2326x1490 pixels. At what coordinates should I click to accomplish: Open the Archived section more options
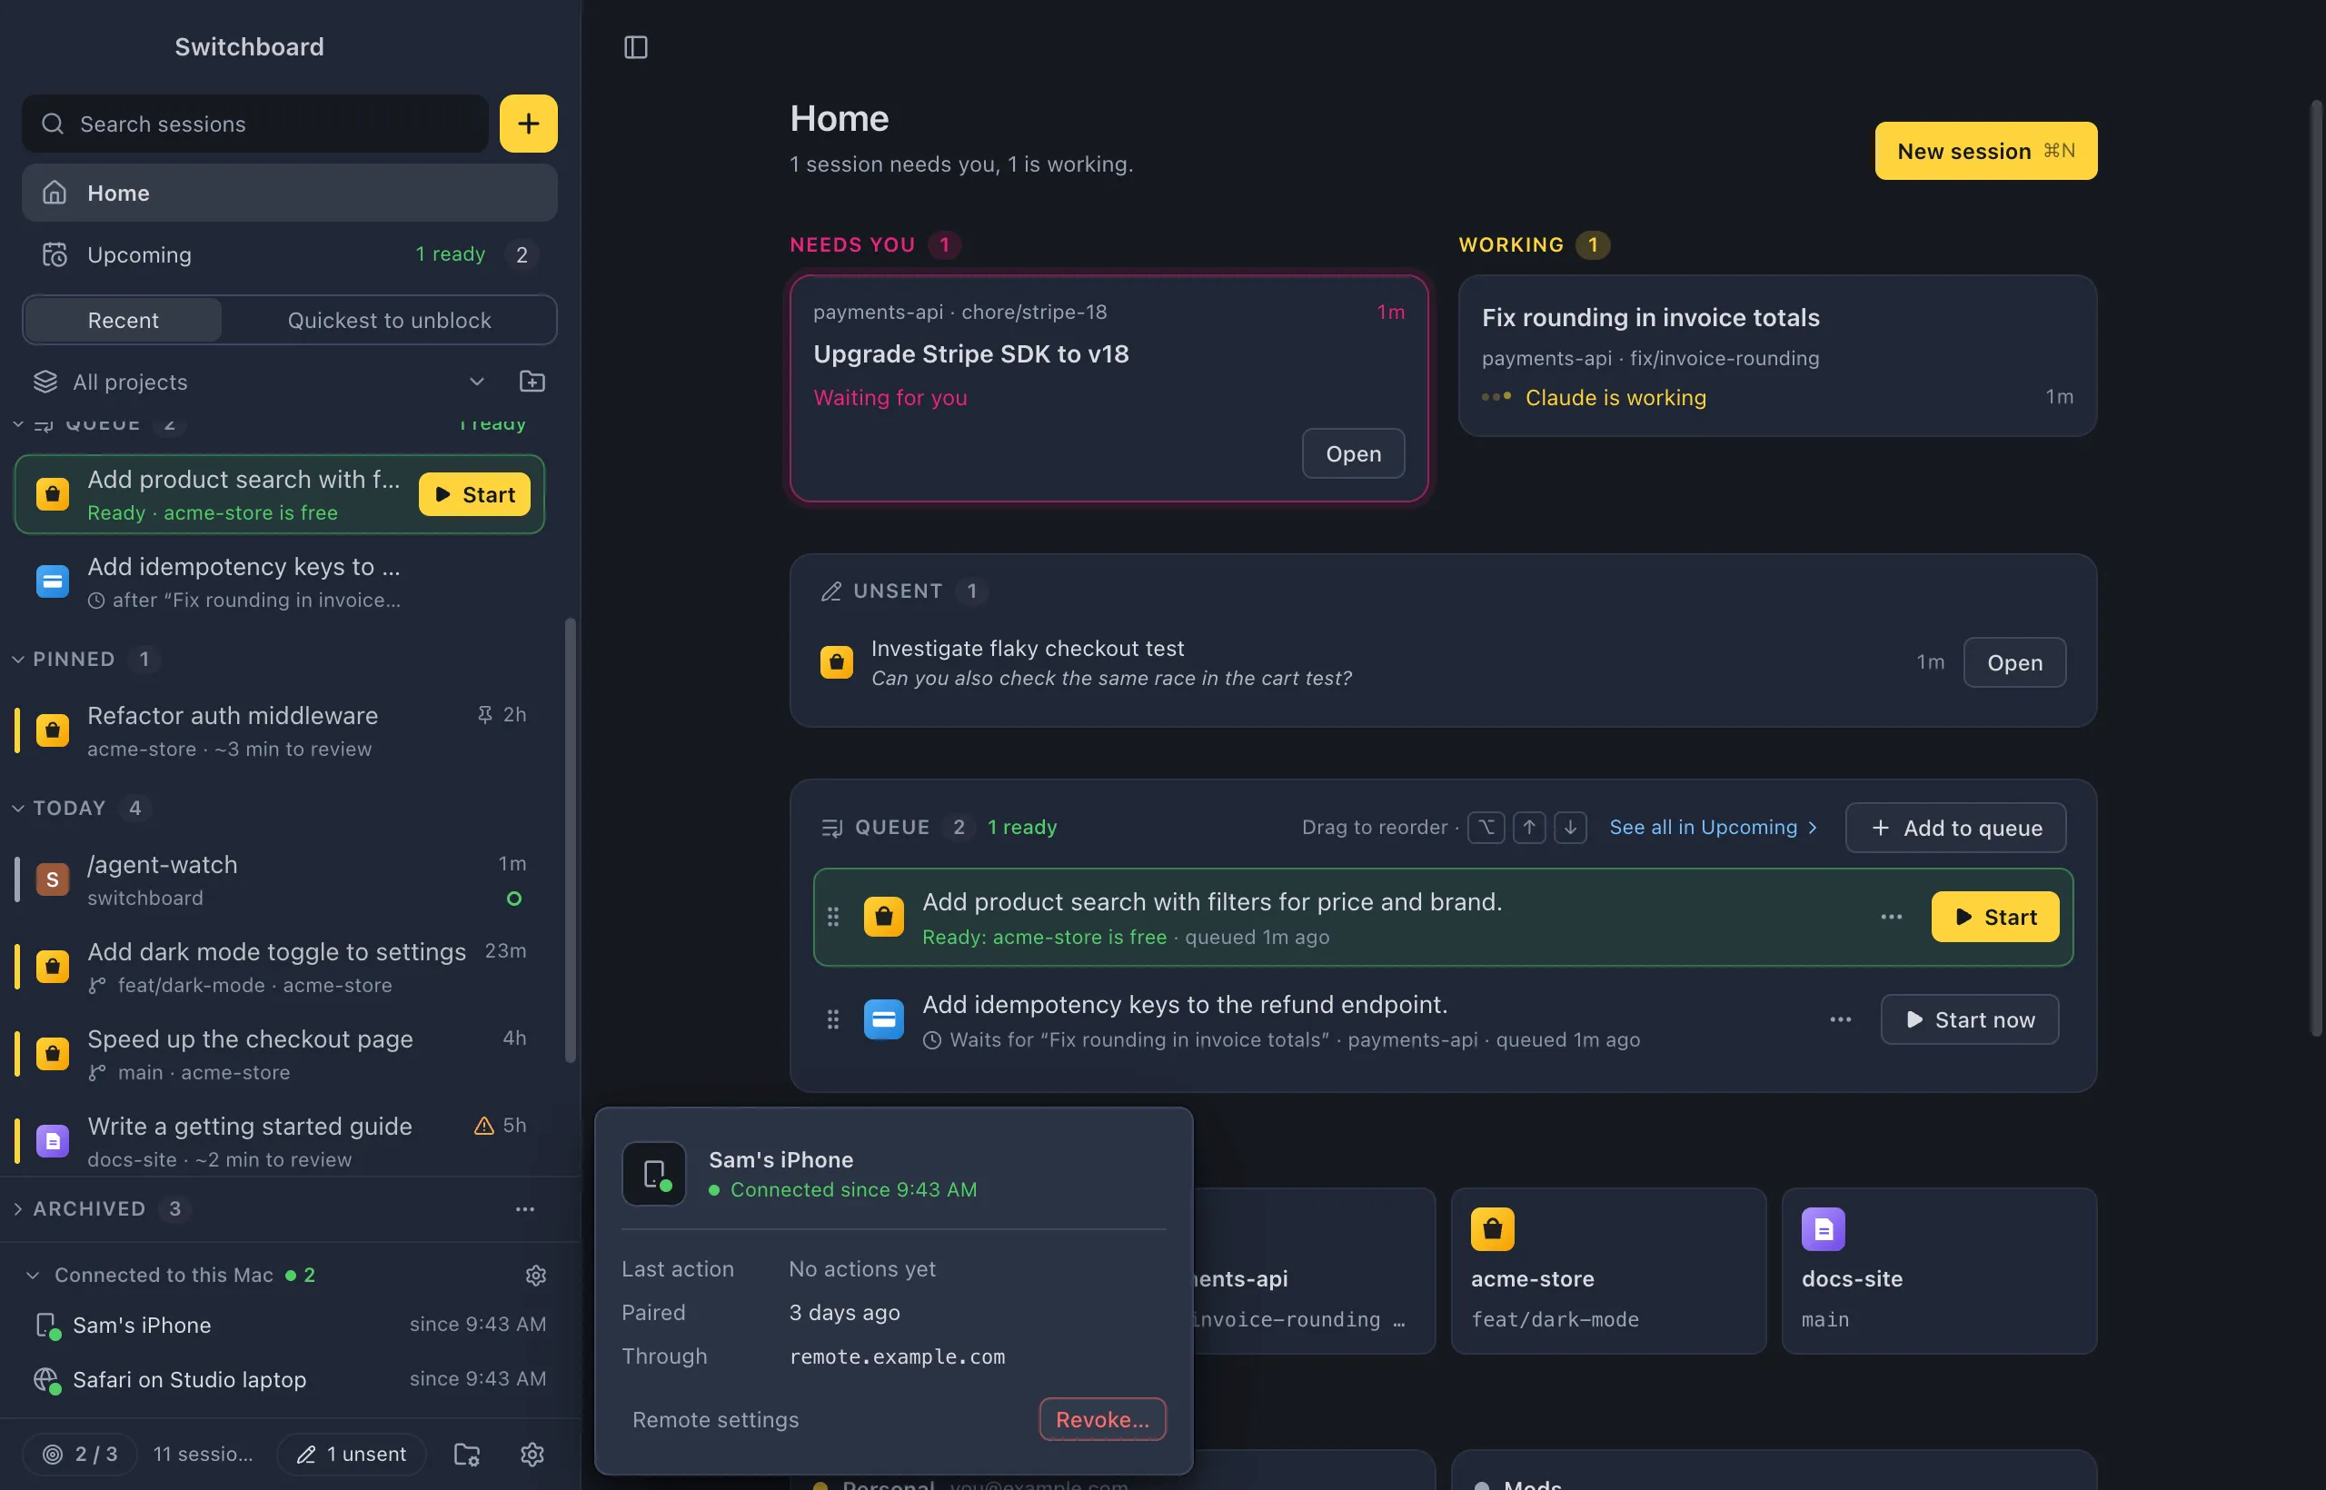(x=525, y=1208)
